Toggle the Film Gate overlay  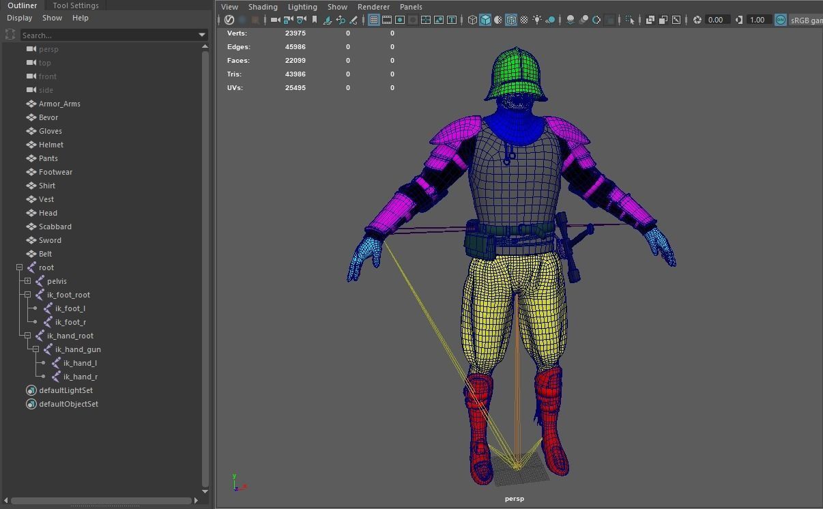[x=387, y=20]
